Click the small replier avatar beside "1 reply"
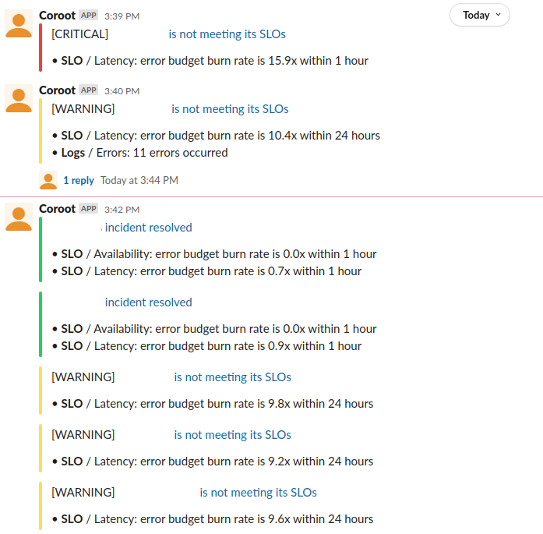 point(48,180)
